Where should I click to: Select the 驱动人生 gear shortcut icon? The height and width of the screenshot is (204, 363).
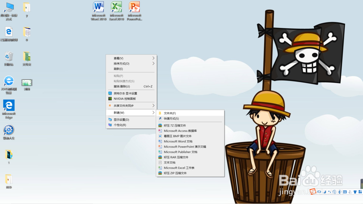coord(9,132)
